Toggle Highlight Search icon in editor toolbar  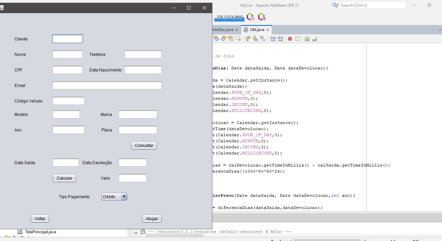[x=231, y=39]
